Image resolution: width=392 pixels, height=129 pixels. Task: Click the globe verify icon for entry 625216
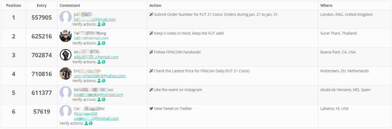(x=104, y=43)
